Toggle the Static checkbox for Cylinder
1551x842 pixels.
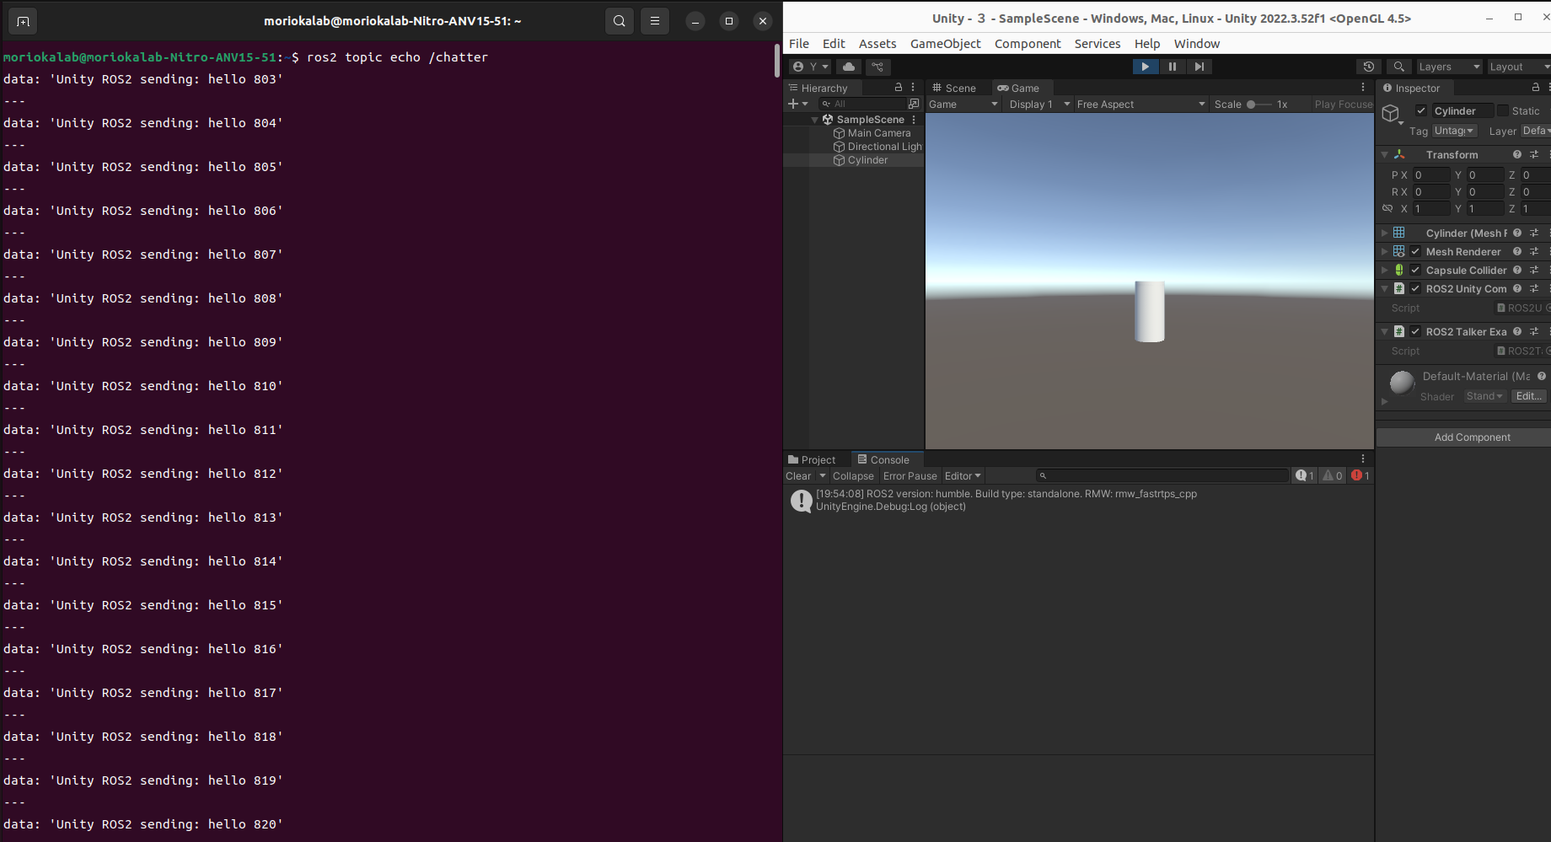(x=1503, y=110)
